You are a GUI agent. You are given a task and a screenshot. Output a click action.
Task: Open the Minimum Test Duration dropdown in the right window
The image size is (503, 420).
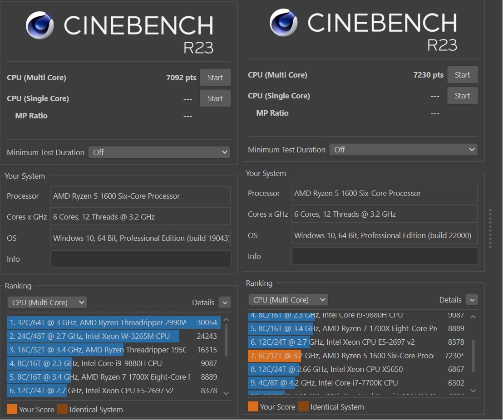[403, 150]
